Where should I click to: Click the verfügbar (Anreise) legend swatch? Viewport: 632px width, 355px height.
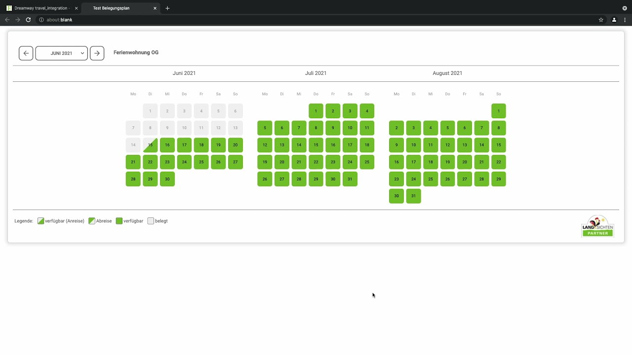point(41,221)
